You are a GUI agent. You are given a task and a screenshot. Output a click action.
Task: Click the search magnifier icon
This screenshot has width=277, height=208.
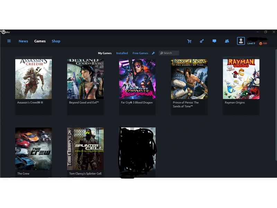(161, 53)
